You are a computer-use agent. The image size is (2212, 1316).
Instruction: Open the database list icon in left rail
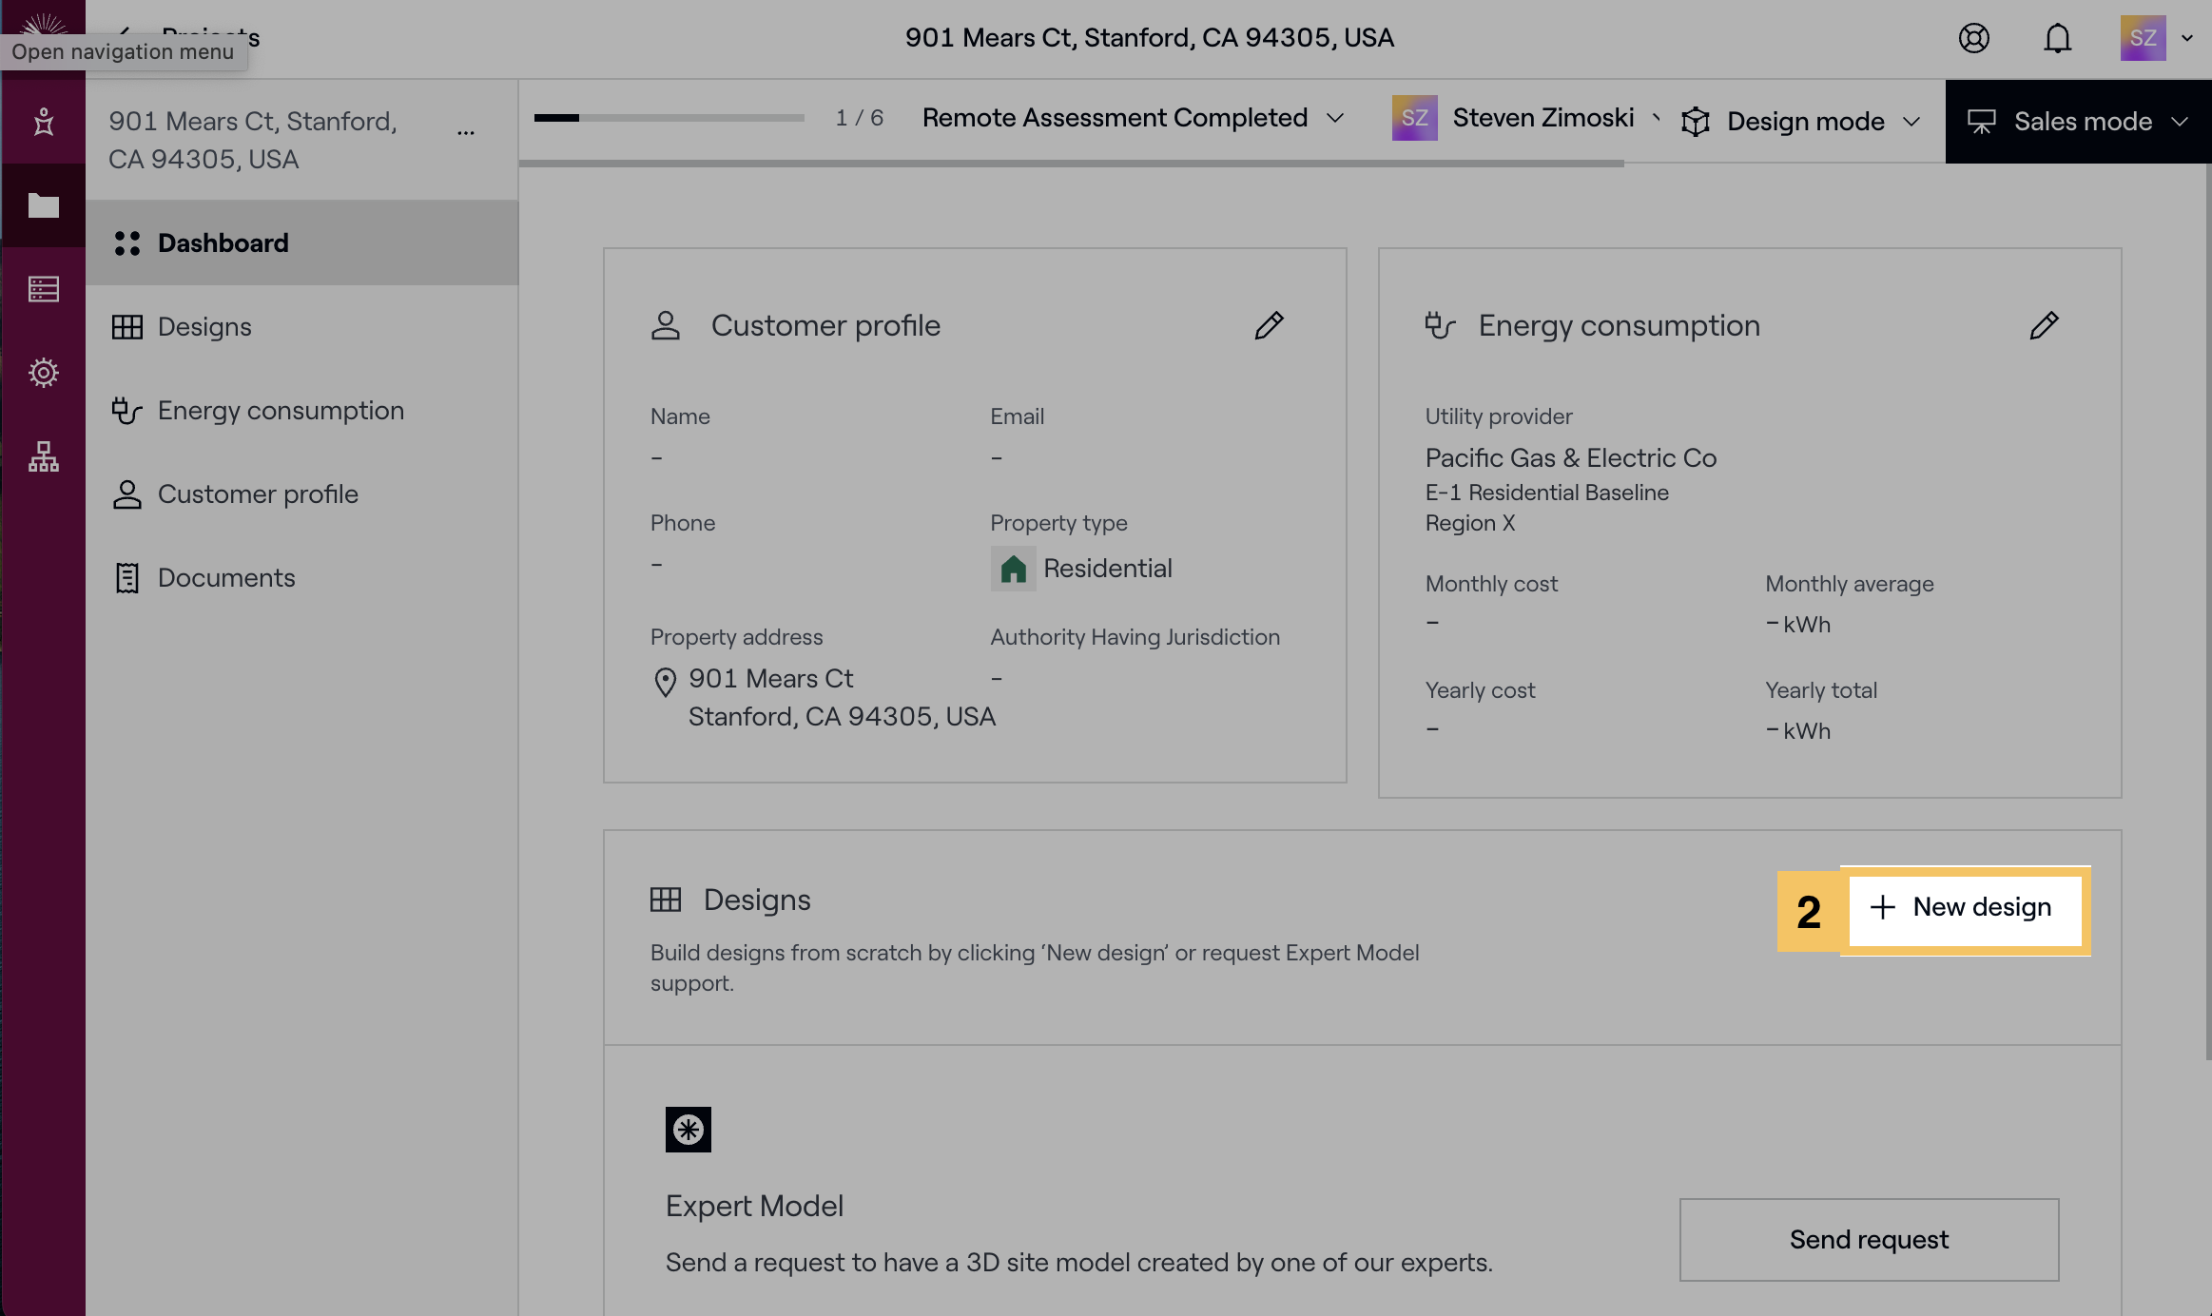43,289
